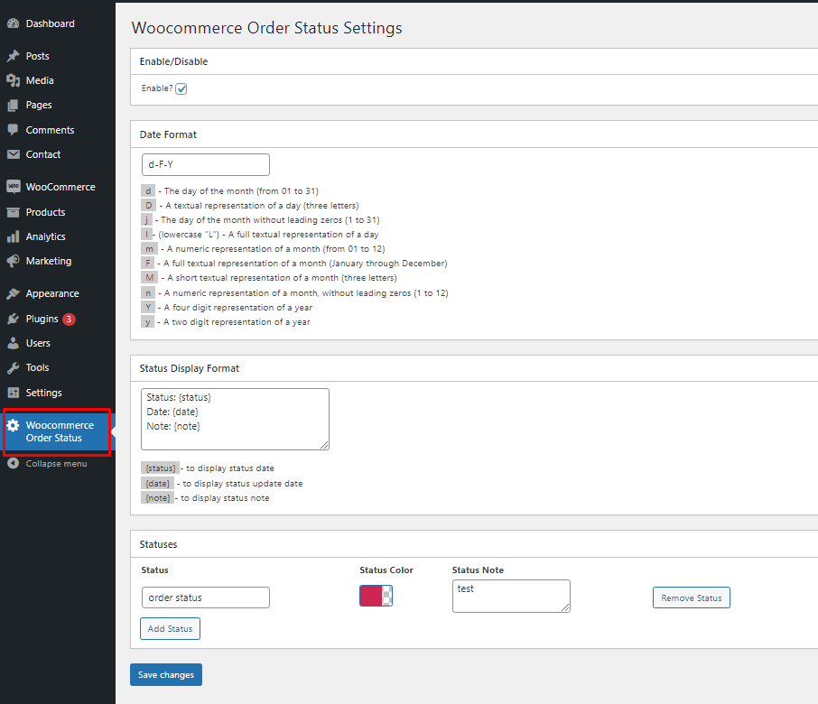Click the Marketing megaphone icon

(x=13, y=261)
